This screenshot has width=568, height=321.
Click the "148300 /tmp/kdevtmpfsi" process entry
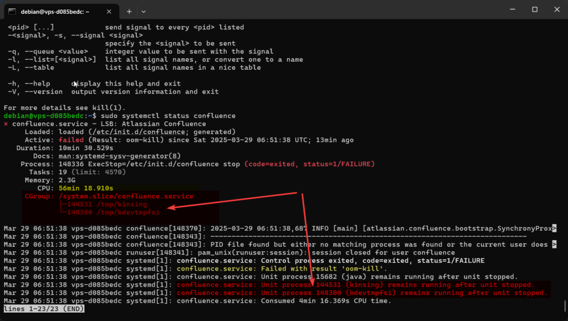pyautogui.click(x=113, y=212)
